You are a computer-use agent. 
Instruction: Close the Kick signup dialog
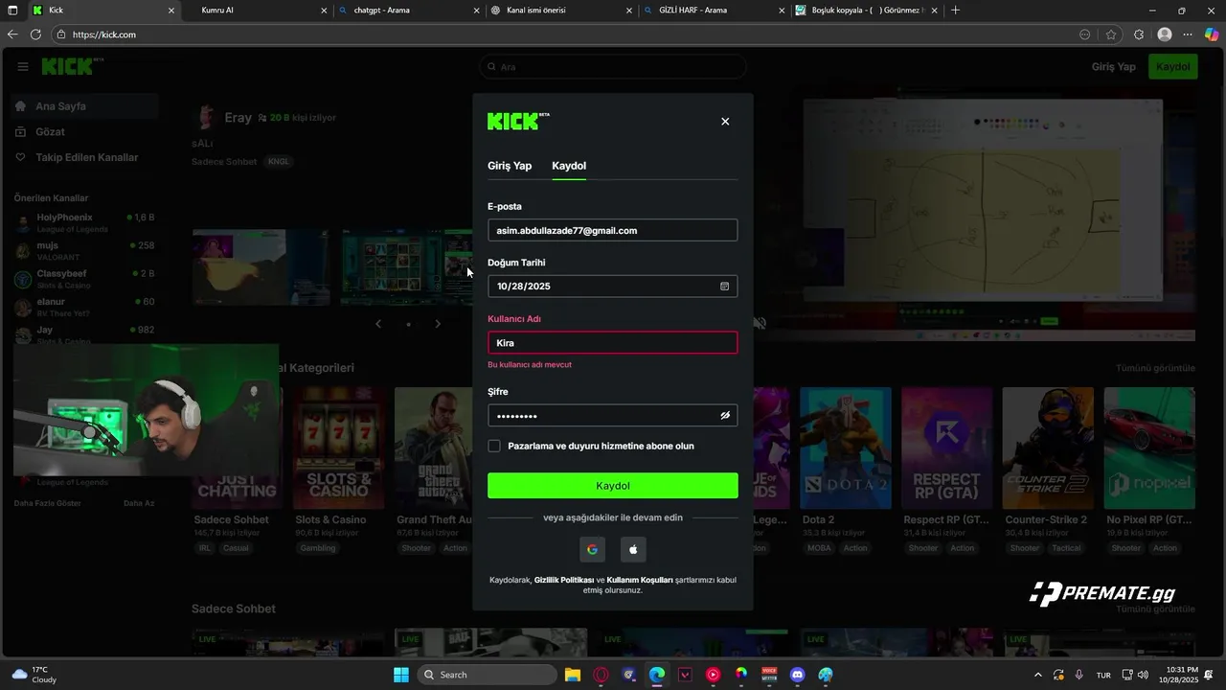pyautogui.click(x=725, y=122)
